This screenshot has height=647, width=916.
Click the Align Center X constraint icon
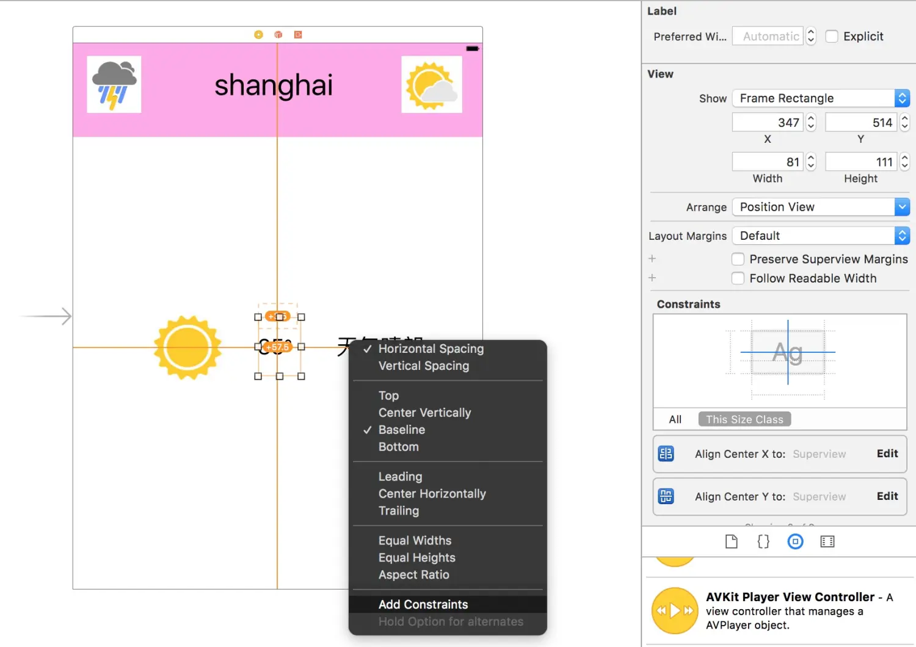click(x=666, y=454)
